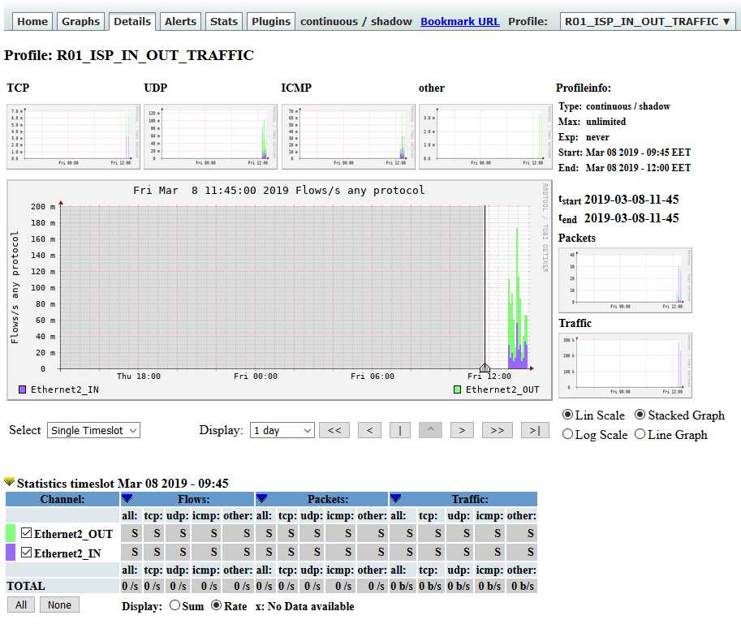741x624 pixels.
Task: Click the << rewind button
Action: click(x=334, y=430)
